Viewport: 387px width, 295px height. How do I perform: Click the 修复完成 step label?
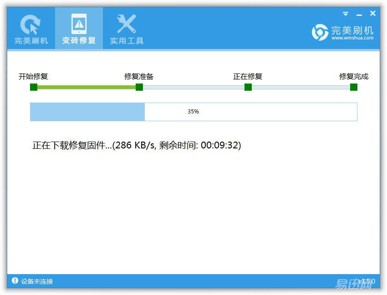[354, 77]
